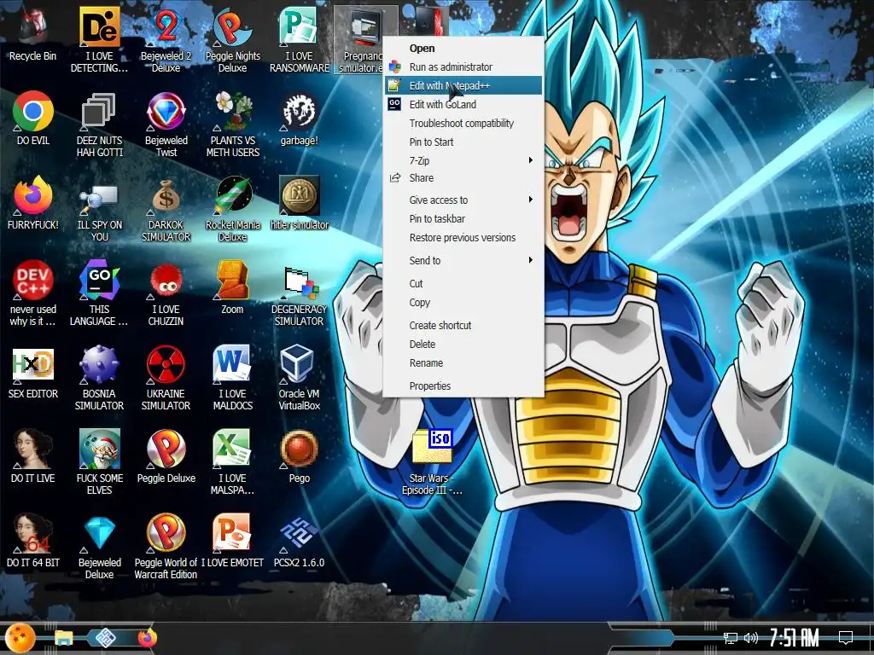Select the Peggle Deluxe icon
The height and width of the screenshot is (655, 874).
[x=166, y=455]
